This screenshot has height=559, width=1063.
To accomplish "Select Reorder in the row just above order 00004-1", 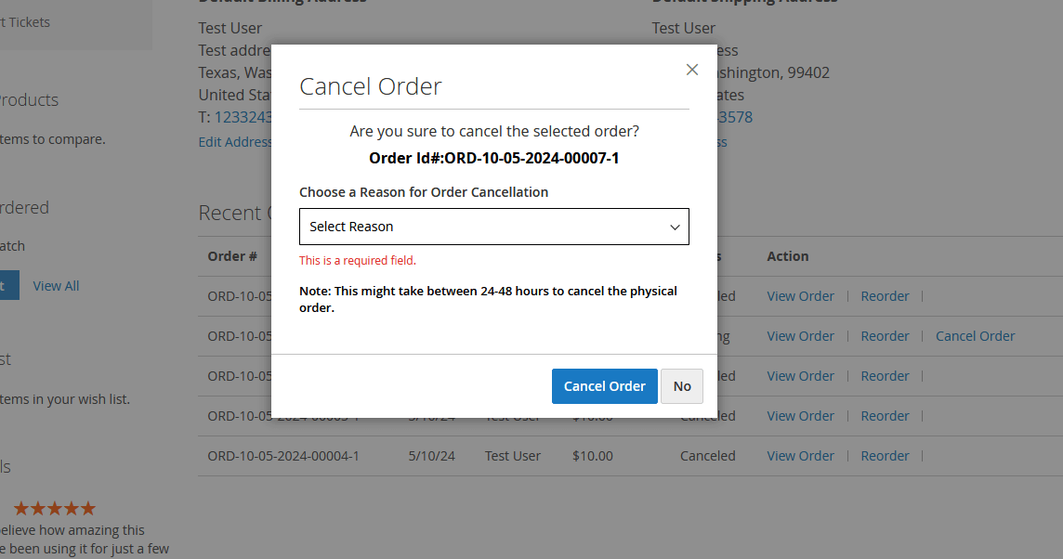I will 885,416.
